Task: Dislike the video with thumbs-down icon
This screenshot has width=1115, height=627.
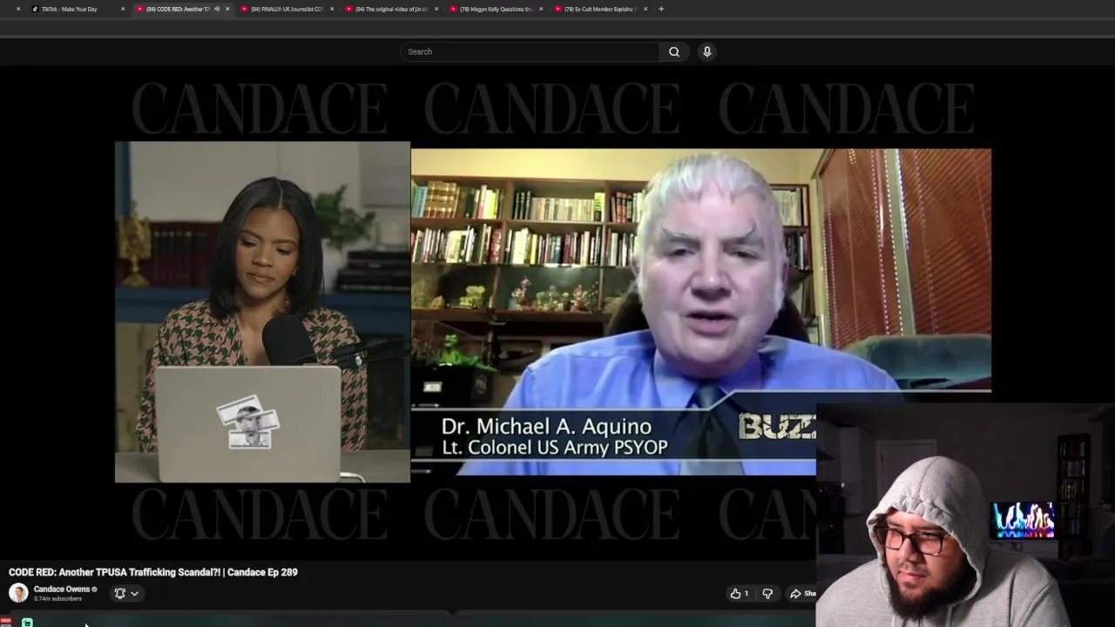Action: 767,593
